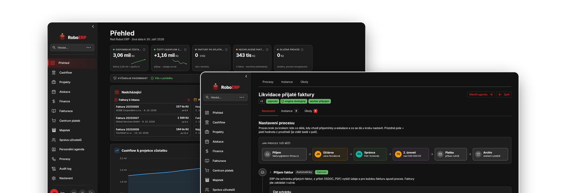Viewport: 563px width, 193px height.
Task: Click the Otevřít agendu button
Action: coord(481,94)
